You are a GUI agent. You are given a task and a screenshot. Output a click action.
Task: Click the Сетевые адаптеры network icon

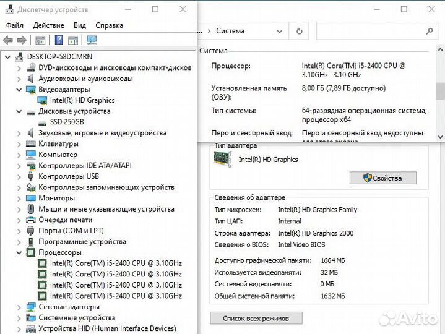31,307
